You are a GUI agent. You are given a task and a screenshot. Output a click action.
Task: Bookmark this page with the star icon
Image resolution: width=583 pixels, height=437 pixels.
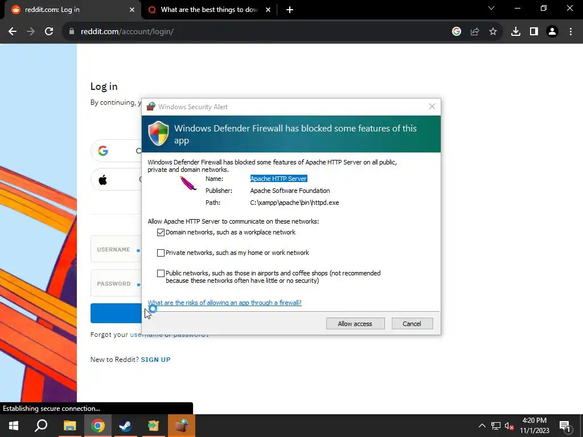tap(493, 32)
